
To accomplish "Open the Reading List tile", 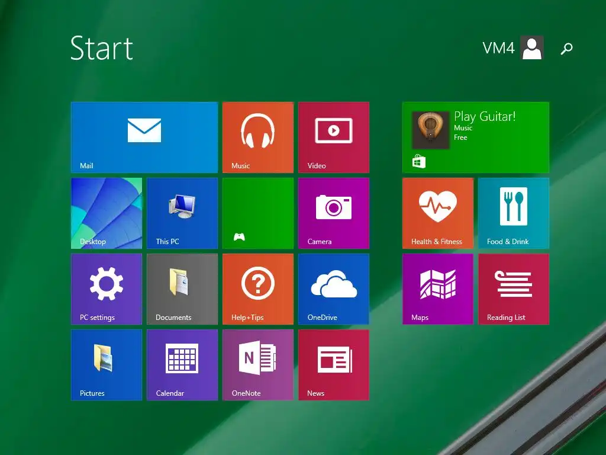I will [x=513, y=289].
